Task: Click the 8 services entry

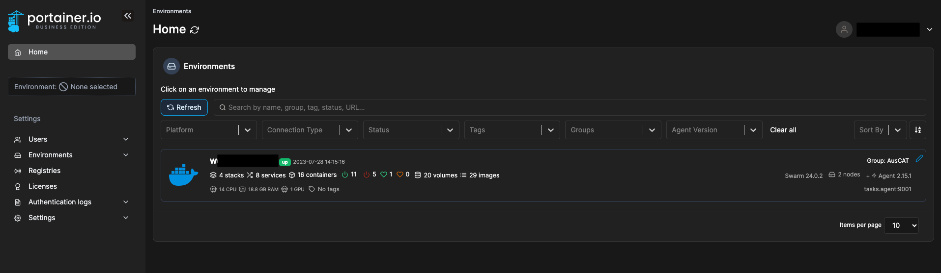Action: pos(266,175)
